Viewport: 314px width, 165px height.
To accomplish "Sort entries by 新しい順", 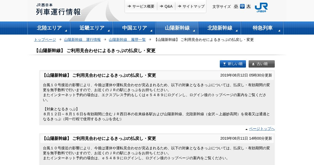I will click(233, 64).
